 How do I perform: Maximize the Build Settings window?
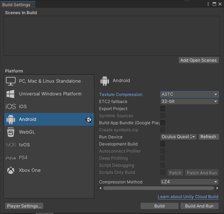coord(214,4)
